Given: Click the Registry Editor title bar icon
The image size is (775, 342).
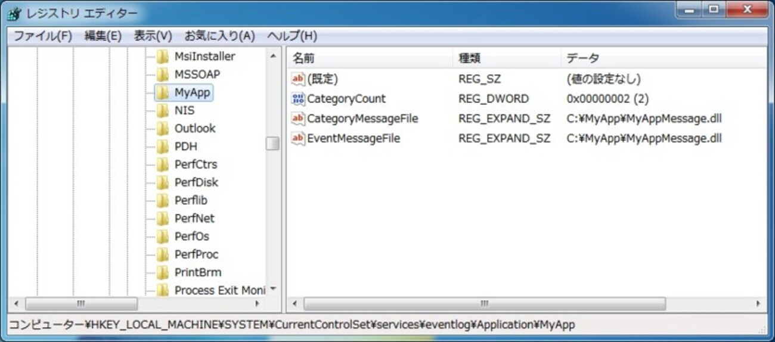Looking at the screenshot, I should click(15, 13).
